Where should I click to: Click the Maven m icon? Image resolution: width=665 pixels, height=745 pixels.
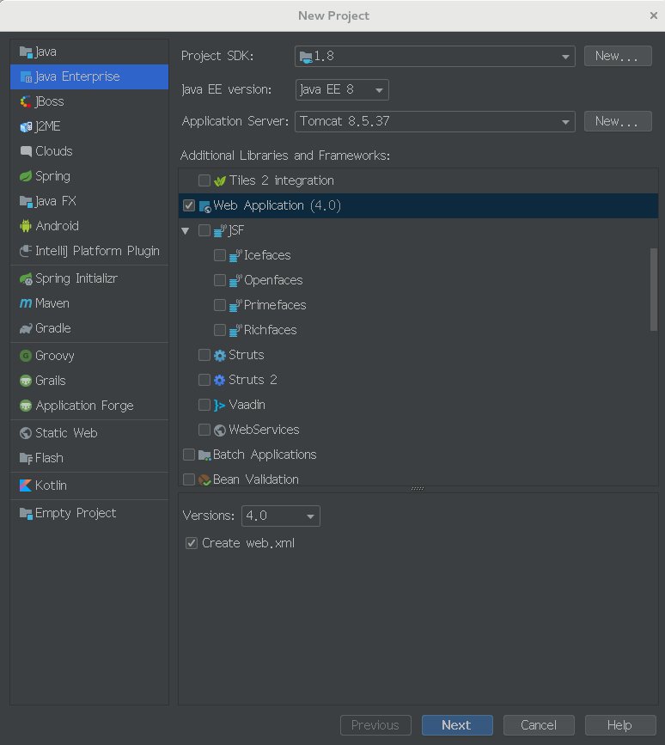pos(26,303)
